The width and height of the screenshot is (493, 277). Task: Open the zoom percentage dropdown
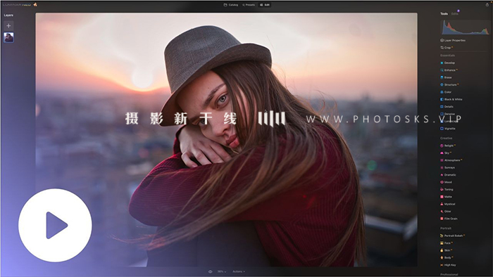222,271
